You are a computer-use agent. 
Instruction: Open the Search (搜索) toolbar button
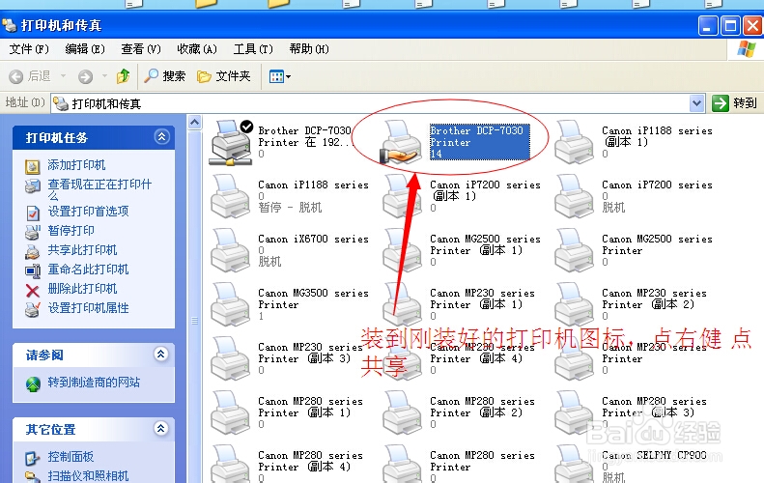[165, 76]
